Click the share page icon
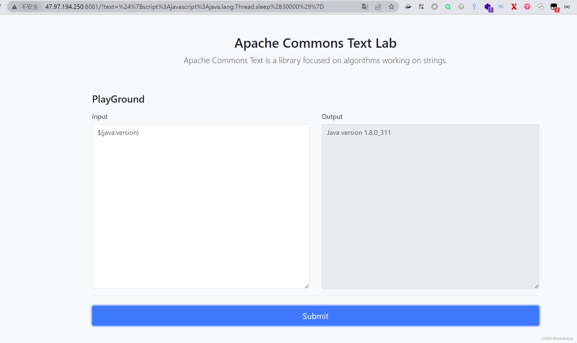The width and height of the screenshot is (577, 343). 378,7
